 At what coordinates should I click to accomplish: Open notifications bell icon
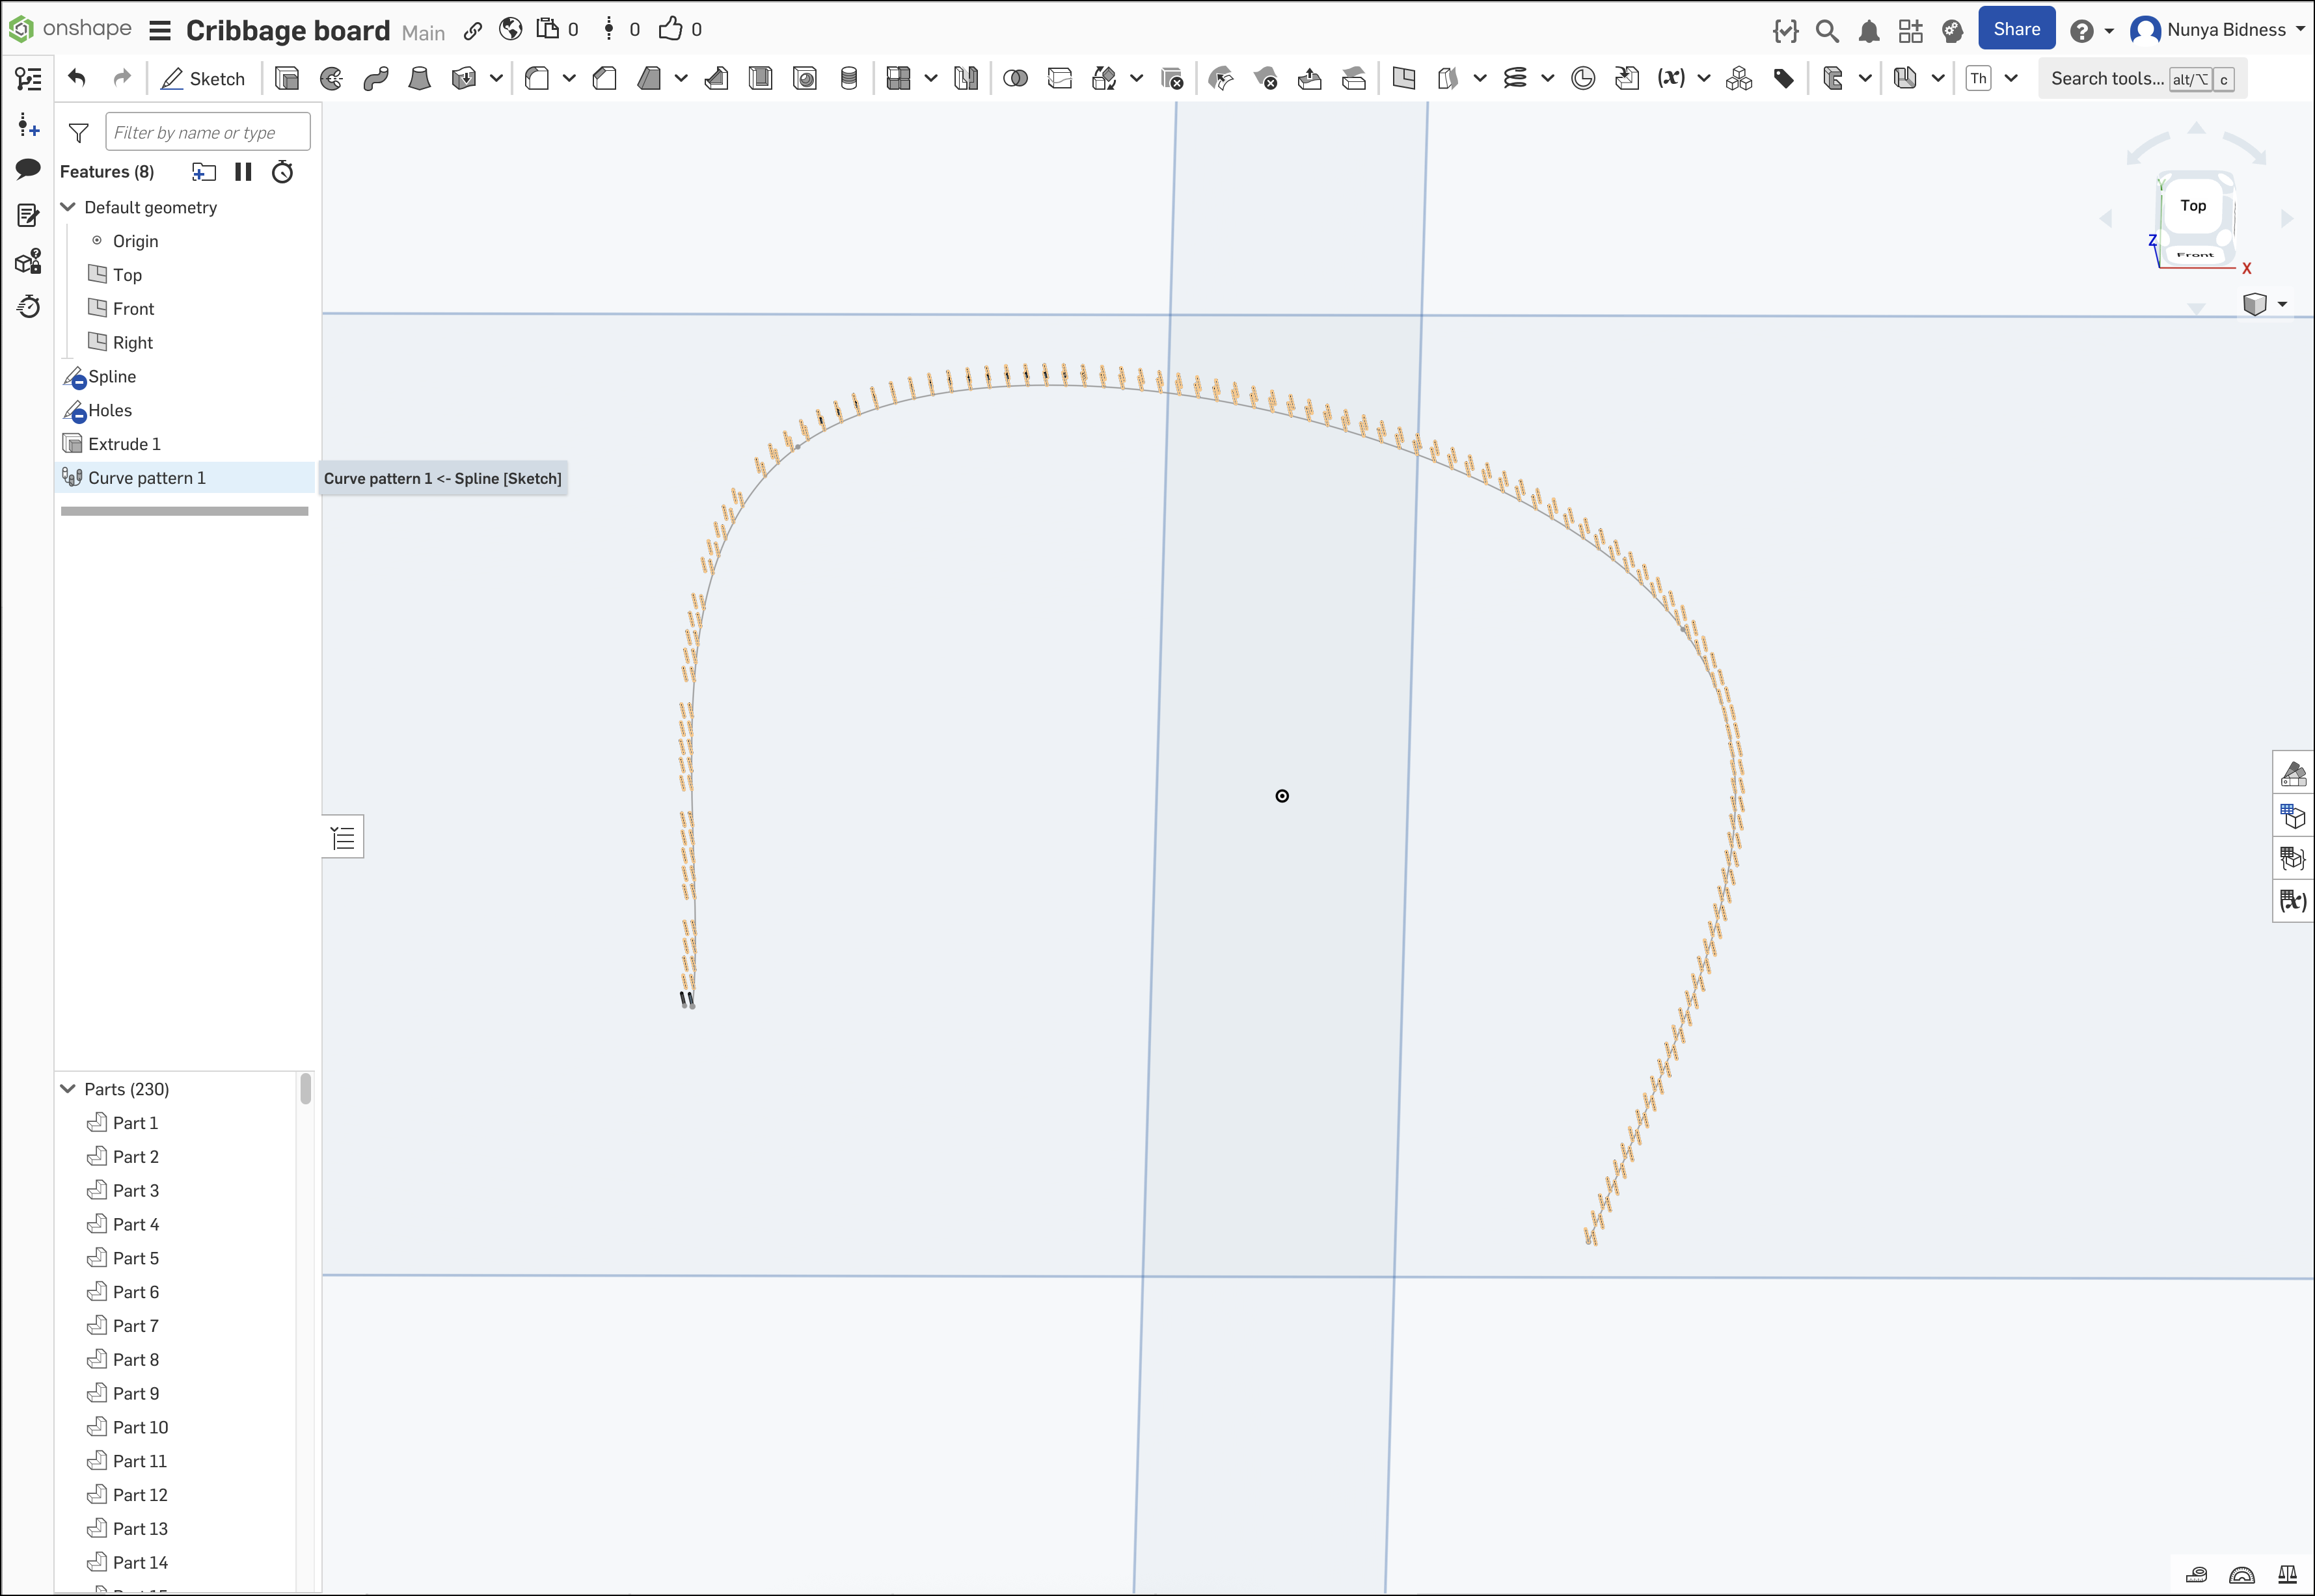pyautogui.click(x=1868, y=31)
